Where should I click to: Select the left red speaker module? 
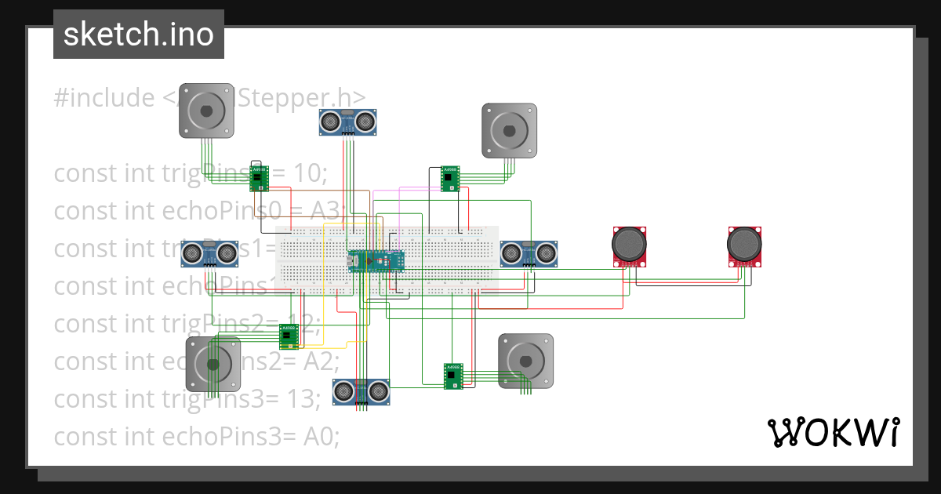[629, 245]
